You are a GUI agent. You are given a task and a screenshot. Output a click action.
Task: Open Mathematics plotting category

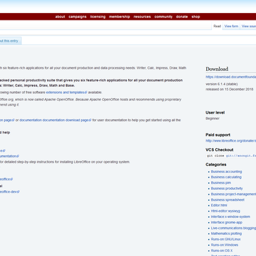(226, 234)
